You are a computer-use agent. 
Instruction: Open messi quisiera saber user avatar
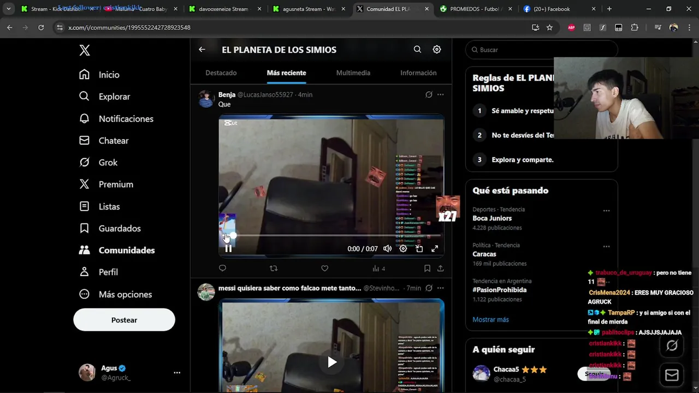pos(206,292)
